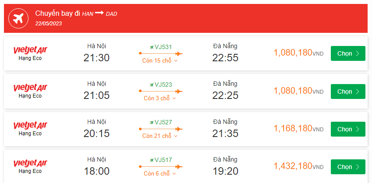Click the green plane icon beside VJ531

(x=152, y=47)
